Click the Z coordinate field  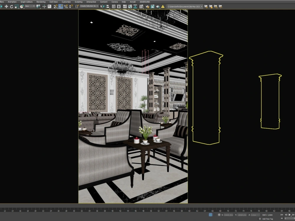tap(255, 215)
